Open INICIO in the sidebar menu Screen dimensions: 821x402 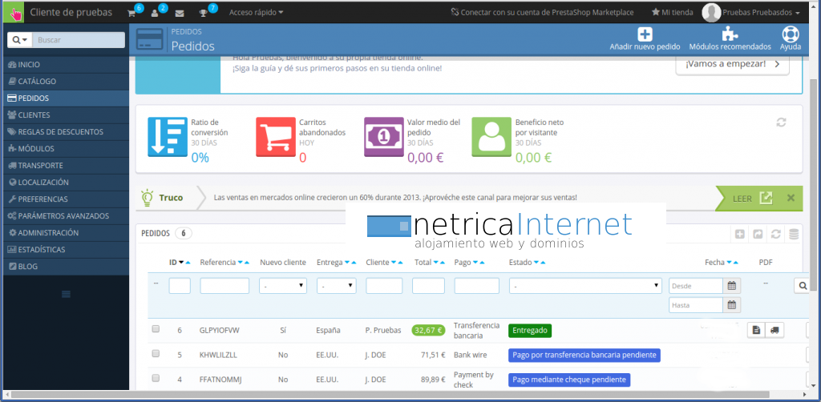click(x=66, y=65)
